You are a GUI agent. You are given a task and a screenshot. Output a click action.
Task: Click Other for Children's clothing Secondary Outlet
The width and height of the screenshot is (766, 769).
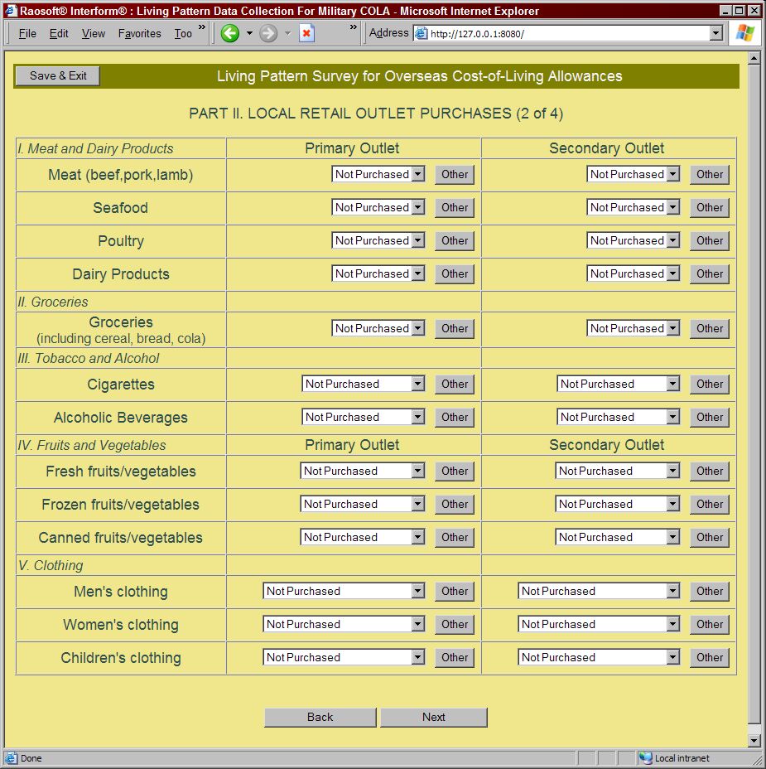710,658
